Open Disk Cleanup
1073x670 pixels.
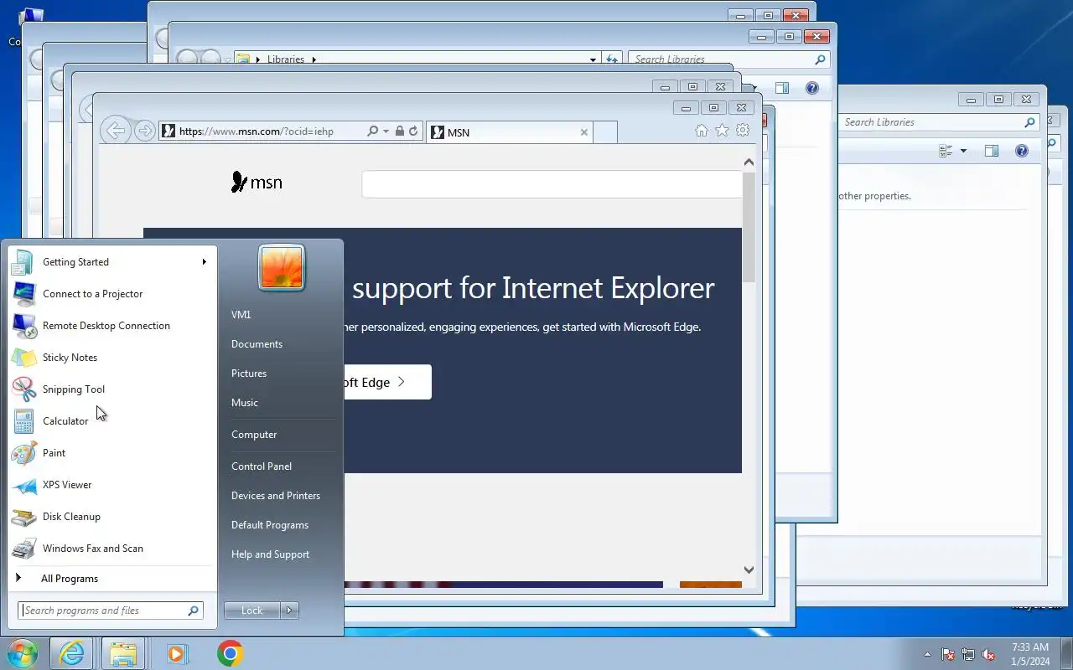111,517
